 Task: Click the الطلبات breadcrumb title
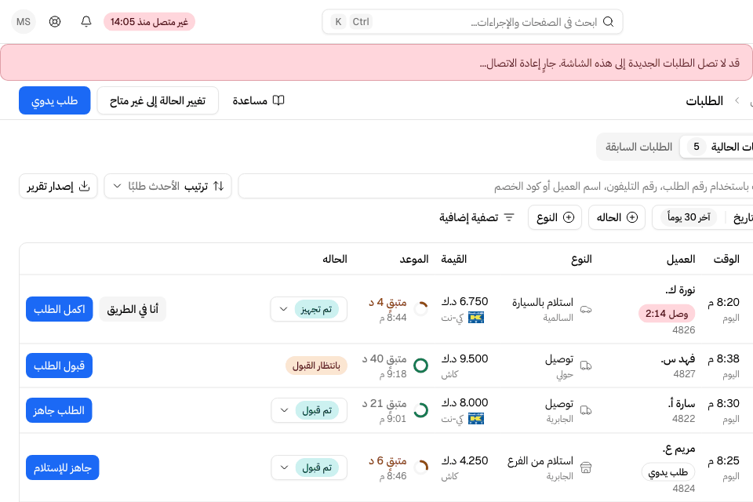click(704, 100)
